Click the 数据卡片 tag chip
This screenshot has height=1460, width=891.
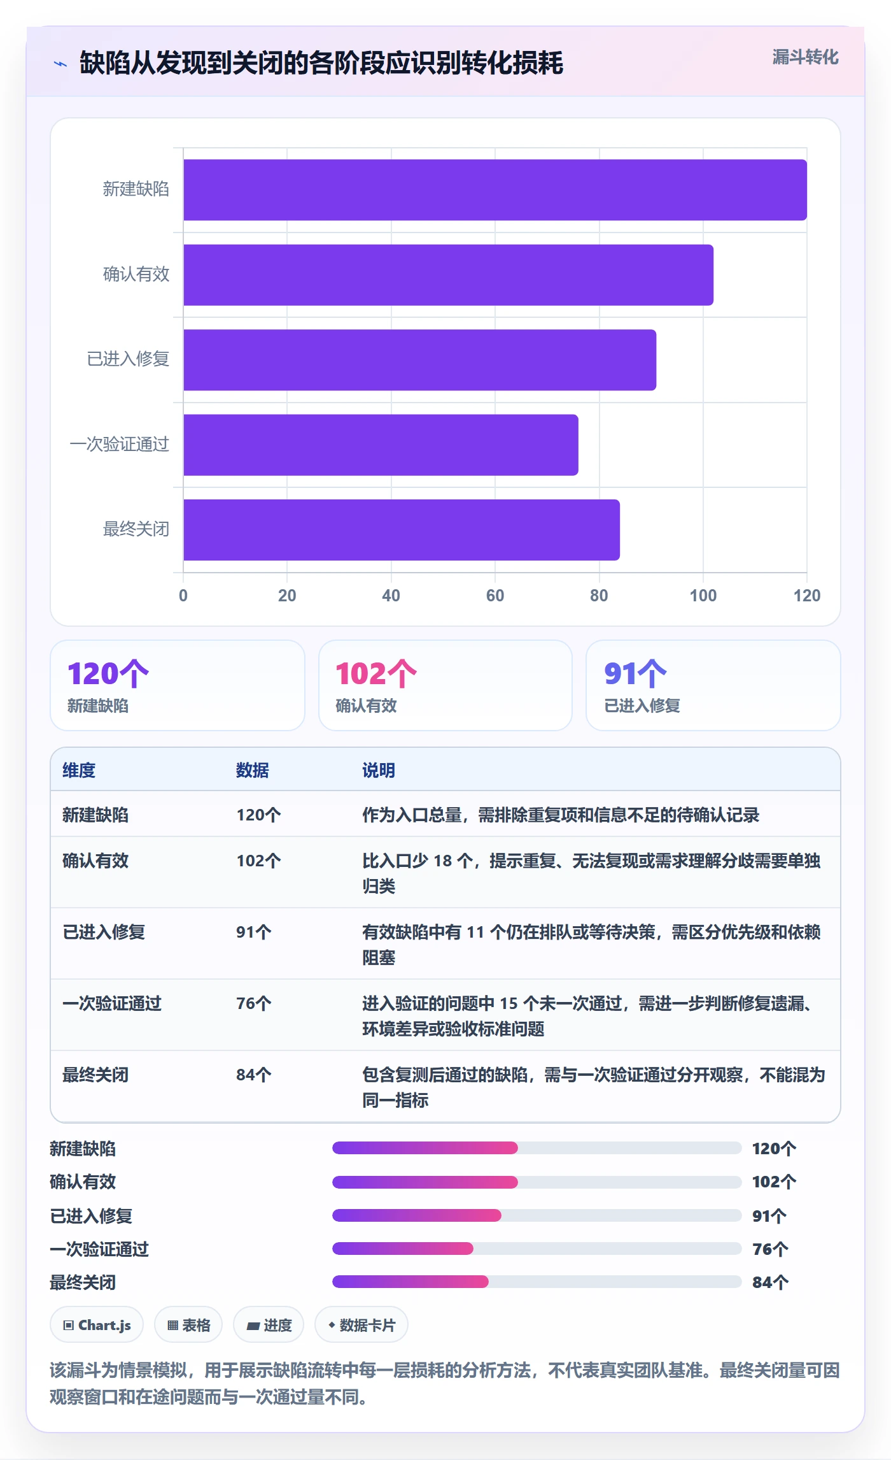click(x=361, y=1325)
